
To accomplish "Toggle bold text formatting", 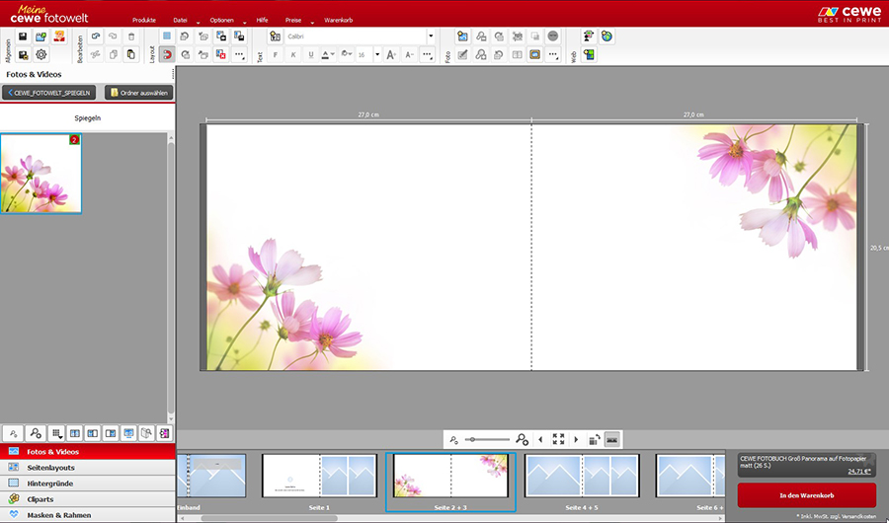I will (276, 54).
